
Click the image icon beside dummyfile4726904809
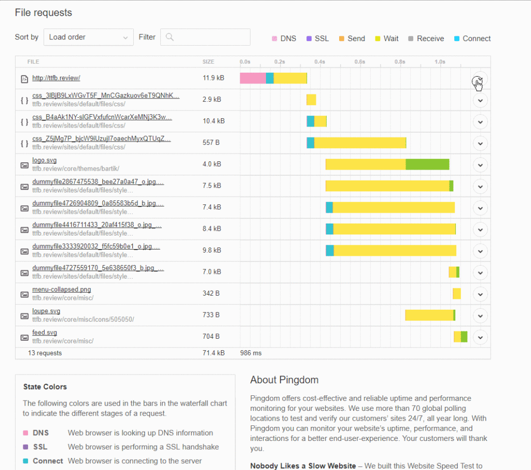(x=24, y=208)
